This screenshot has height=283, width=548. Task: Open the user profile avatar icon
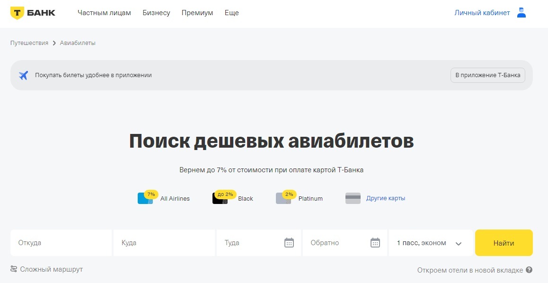coord(521,13)
